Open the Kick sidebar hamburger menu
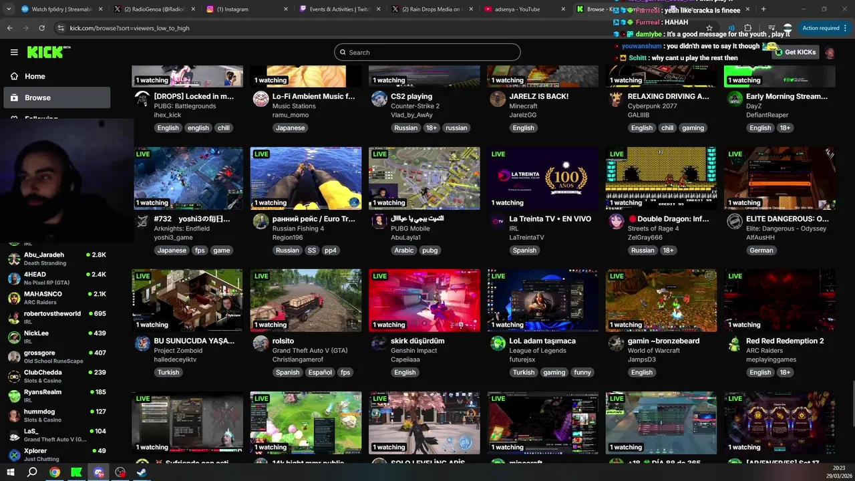This screenshot has width=855, height=481. tap(14, 52)
